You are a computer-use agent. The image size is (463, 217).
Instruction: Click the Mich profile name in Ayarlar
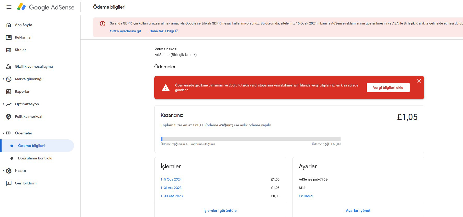(x=302, y=188)
